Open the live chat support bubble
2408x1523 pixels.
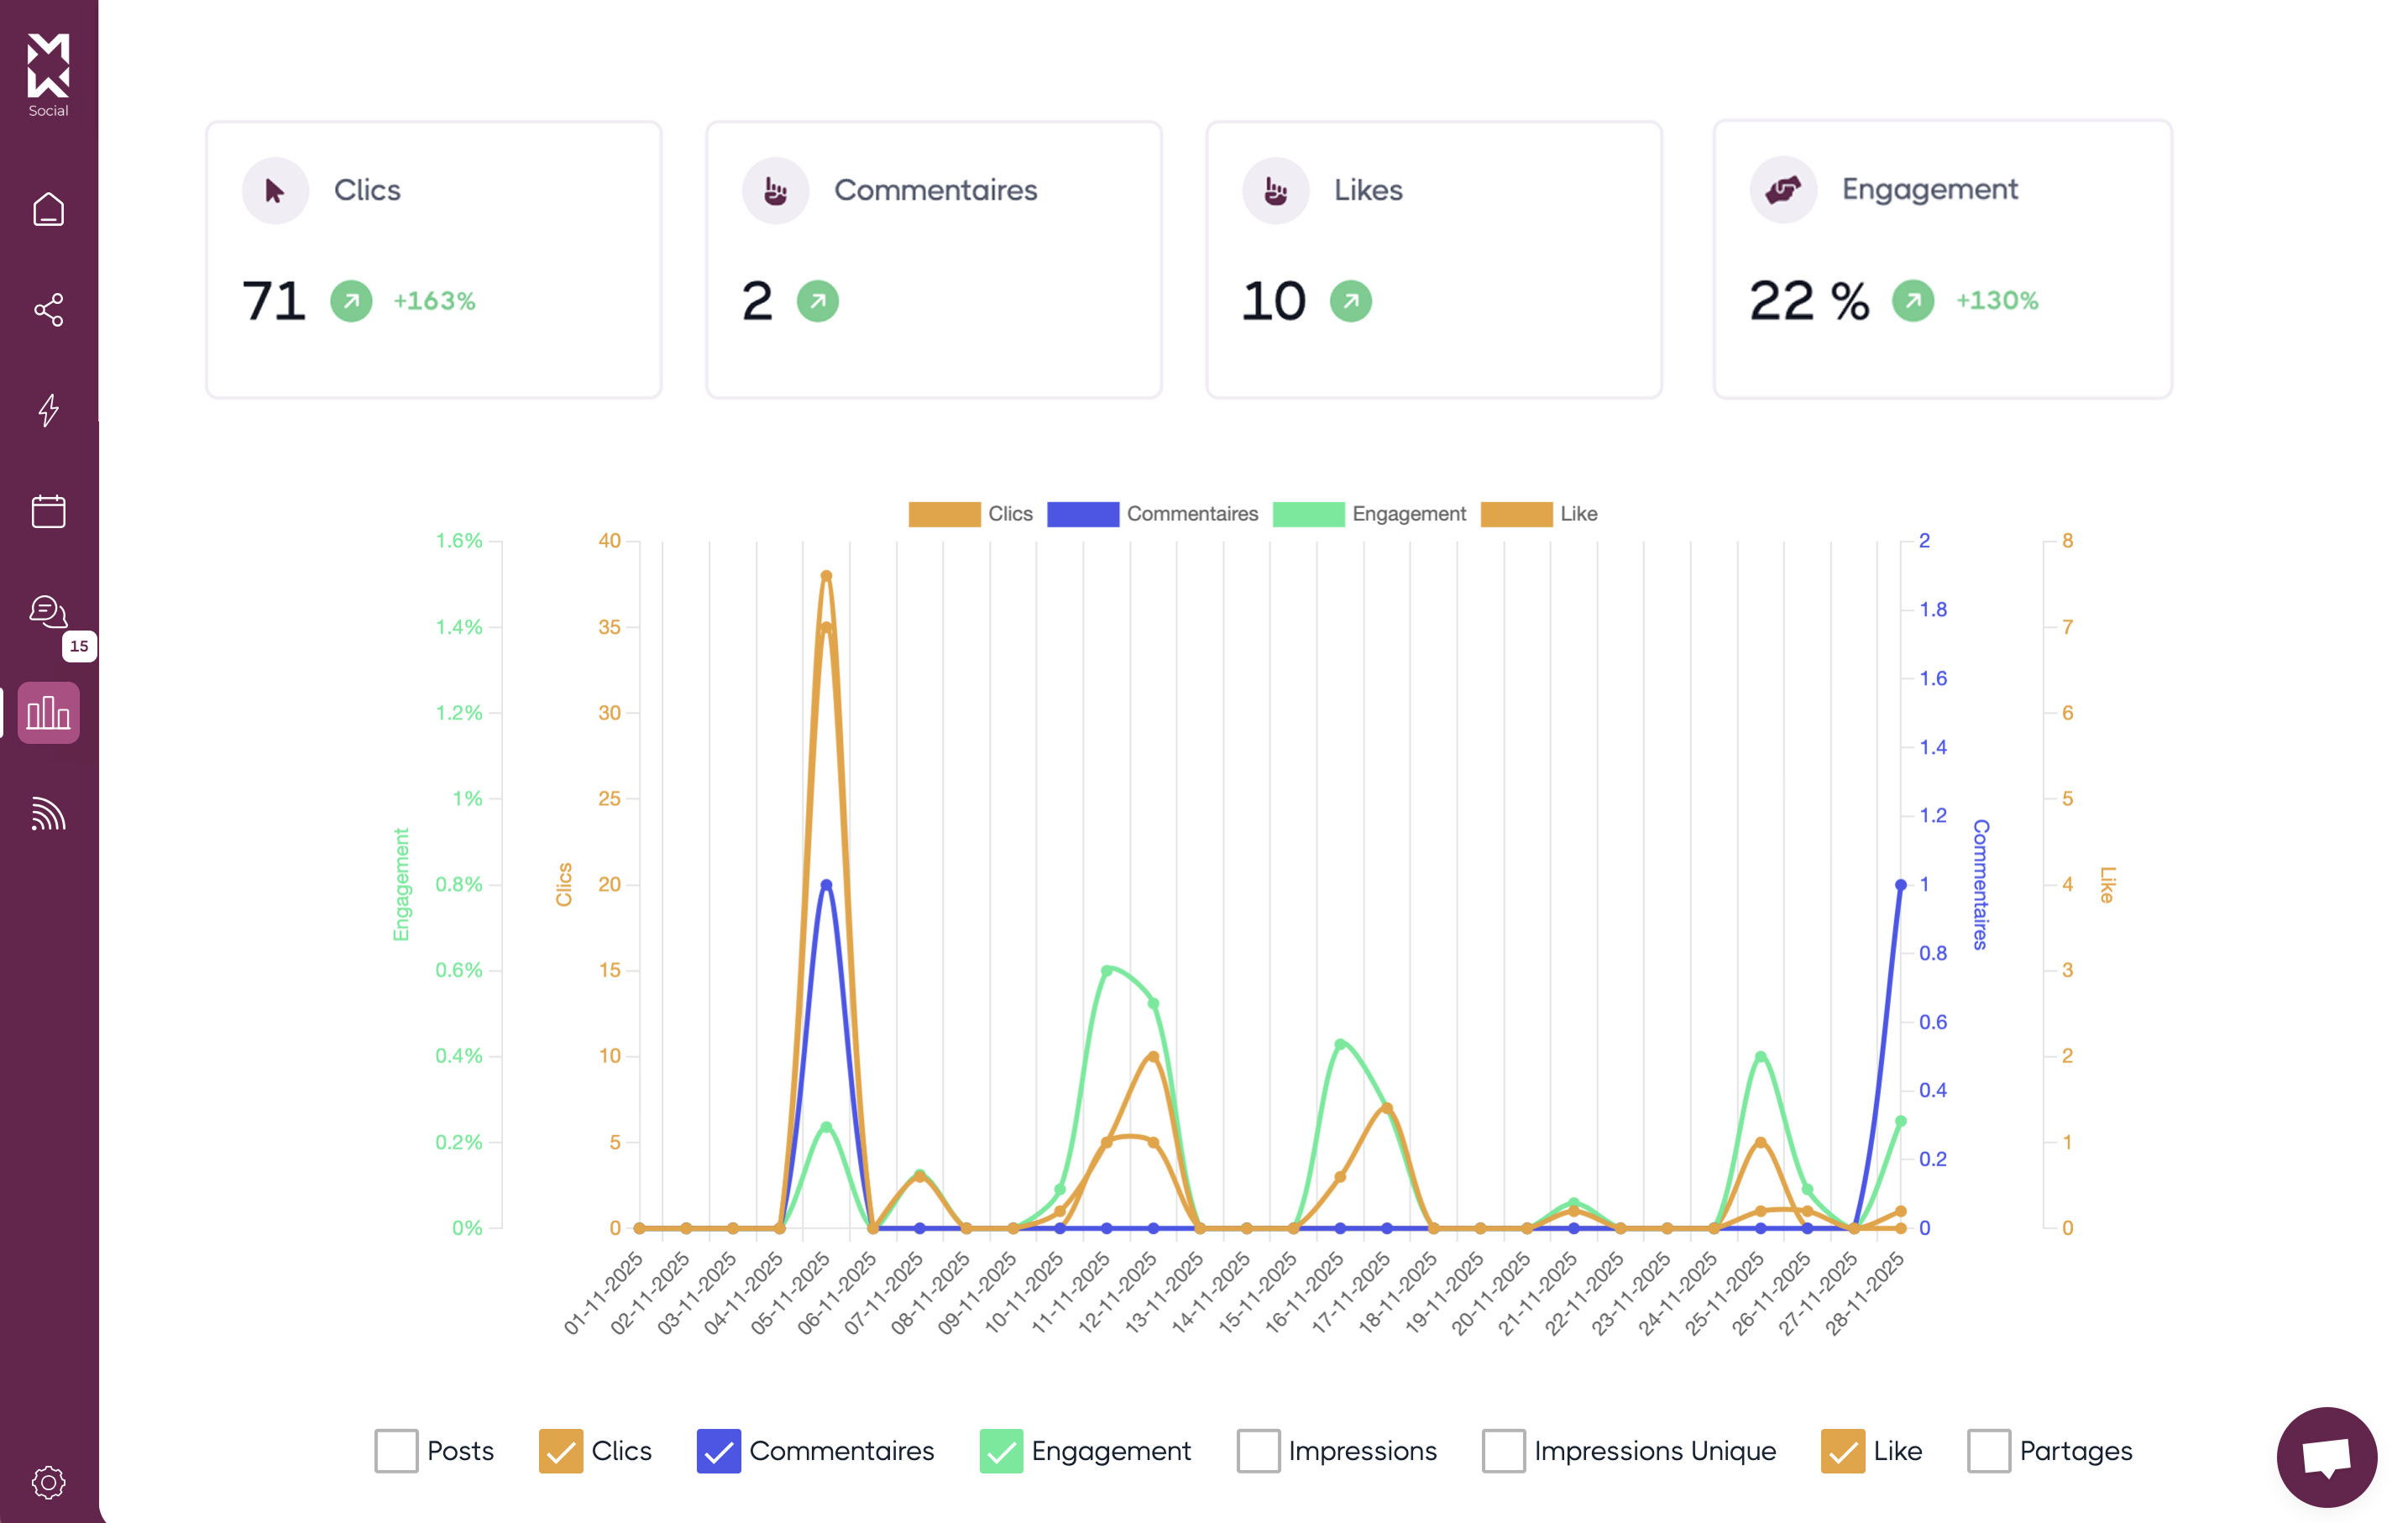pos(2326,1457)
